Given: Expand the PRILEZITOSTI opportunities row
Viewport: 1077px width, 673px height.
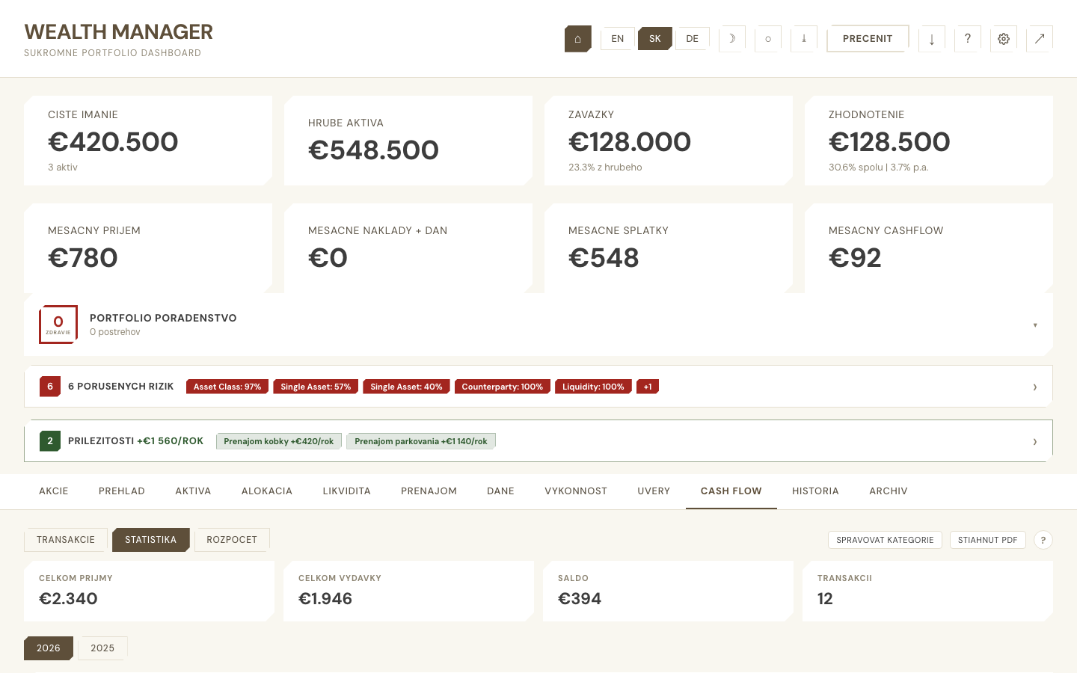Looking at the screenshot, I should click(x=1034, y=441).
